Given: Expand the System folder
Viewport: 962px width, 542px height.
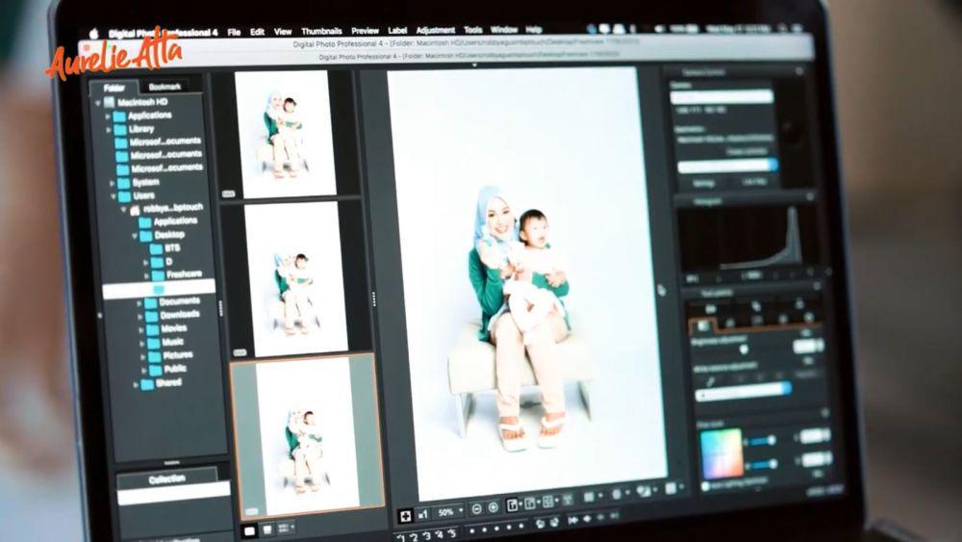Looking at the screenshot, I should [x=112, y=183].
